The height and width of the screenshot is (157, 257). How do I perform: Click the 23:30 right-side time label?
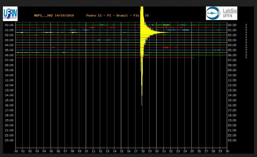pyautogui.click(x=232, y=140)
